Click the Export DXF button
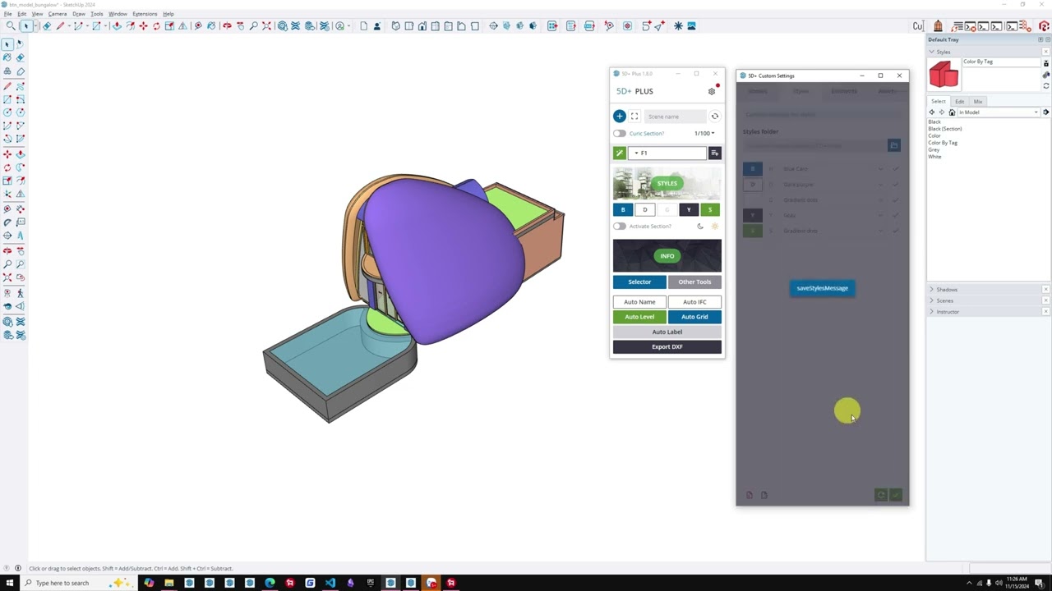 tap(667, 346)
